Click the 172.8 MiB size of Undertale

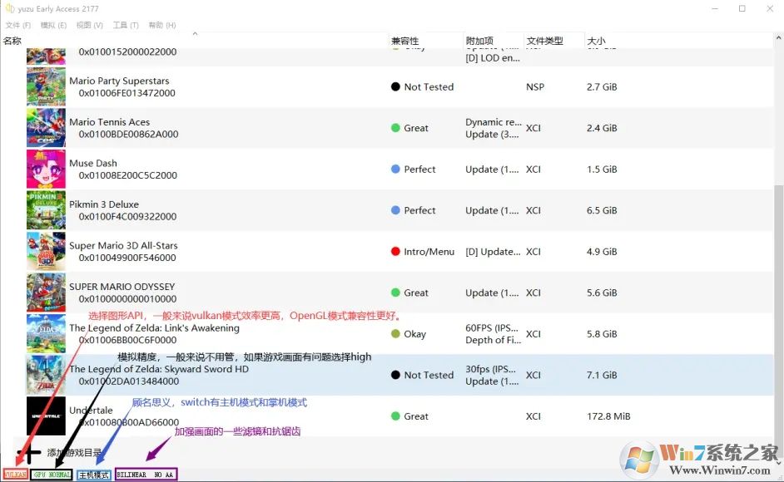[608, 416]
